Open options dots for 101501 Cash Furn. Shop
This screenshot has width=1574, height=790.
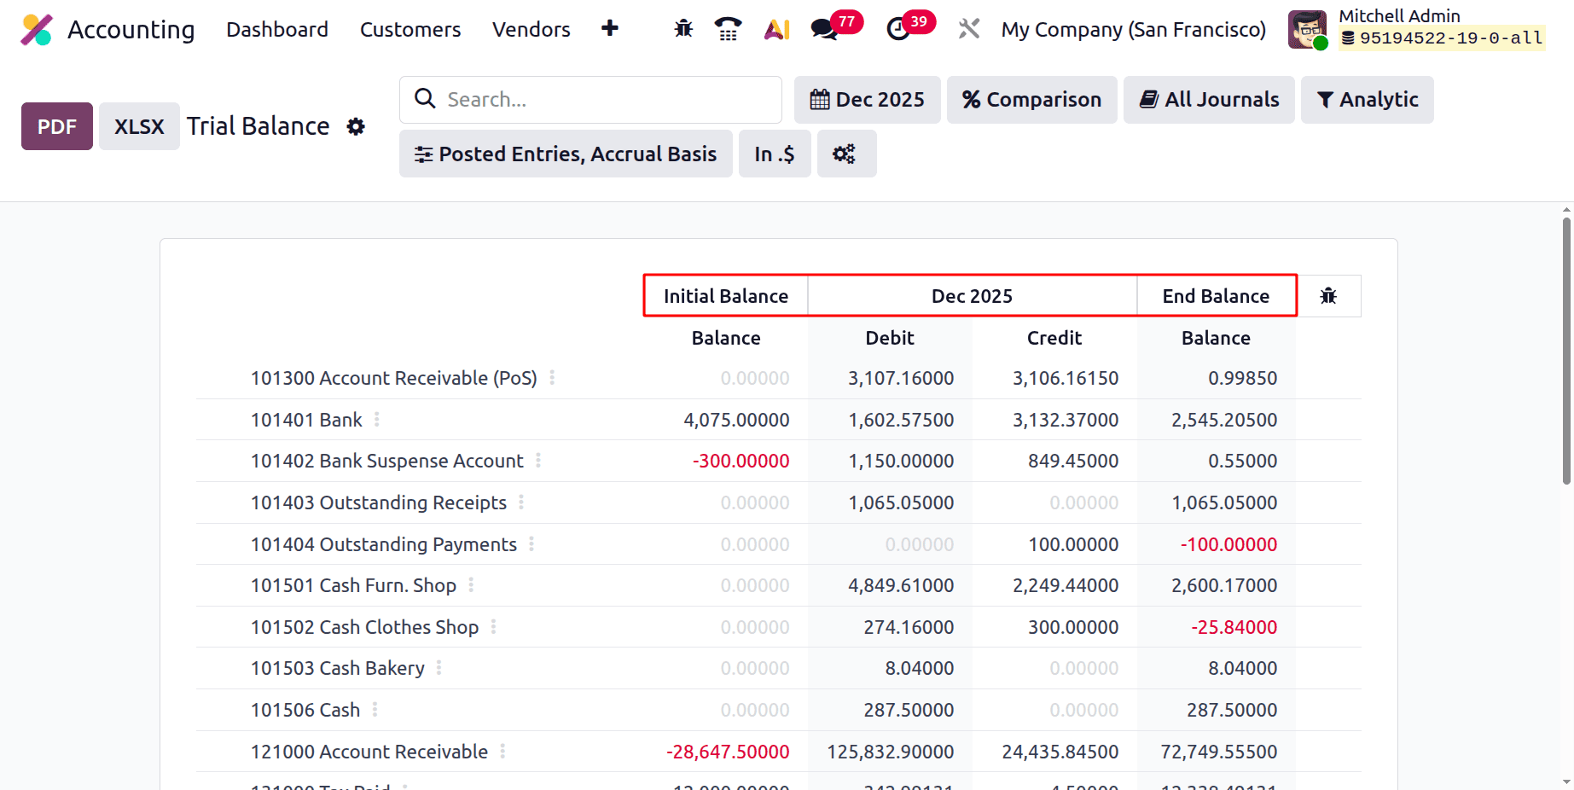470,585
